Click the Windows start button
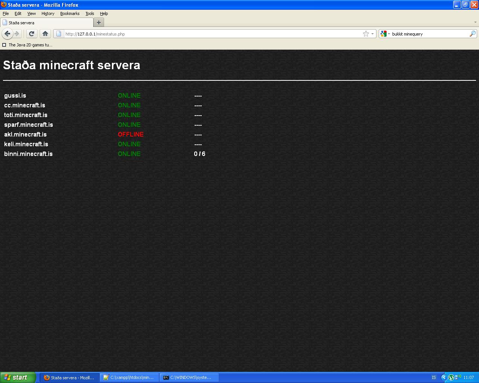Viewport: 479px width, 383px height. [x=18, y=377]
